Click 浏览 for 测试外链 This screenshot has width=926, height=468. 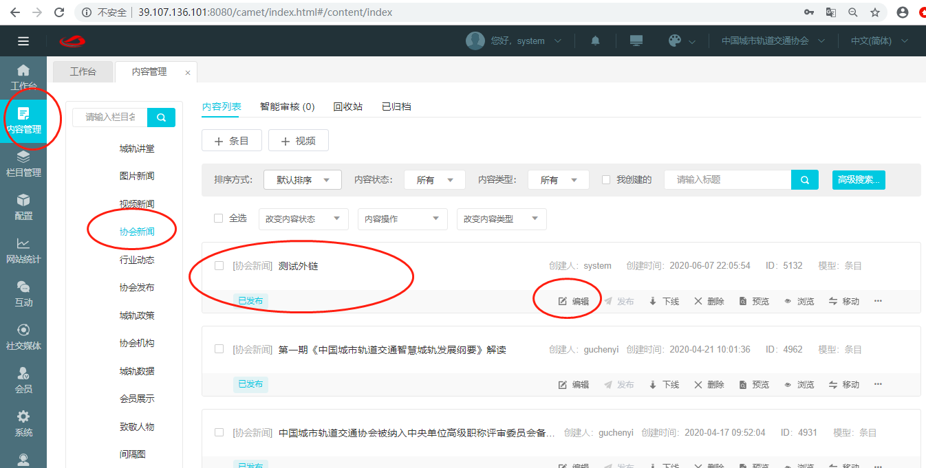[799, 301]
